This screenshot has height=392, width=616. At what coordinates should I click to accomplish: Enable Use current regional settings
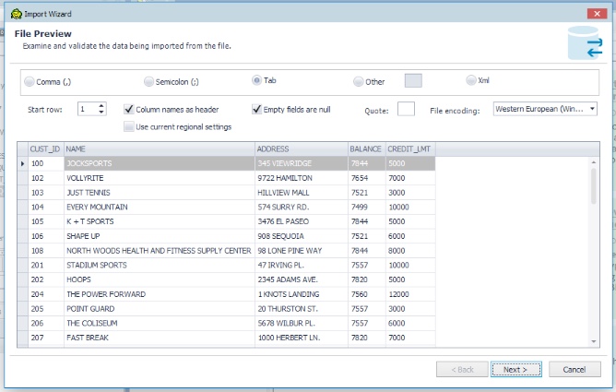(129, 126)
